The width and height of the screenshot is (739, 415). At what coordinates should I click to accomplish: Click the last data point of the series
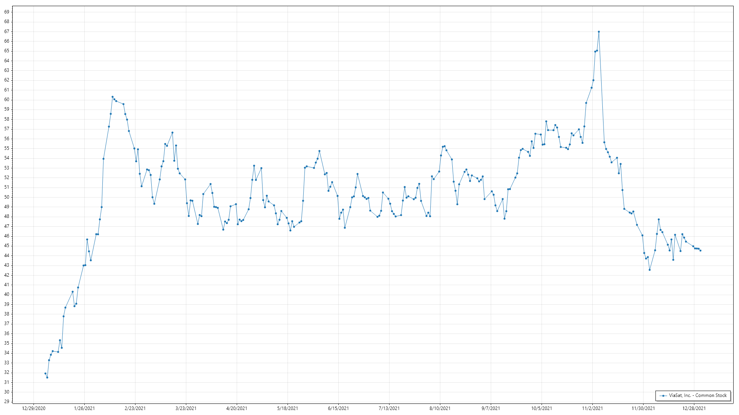[700, 251]
